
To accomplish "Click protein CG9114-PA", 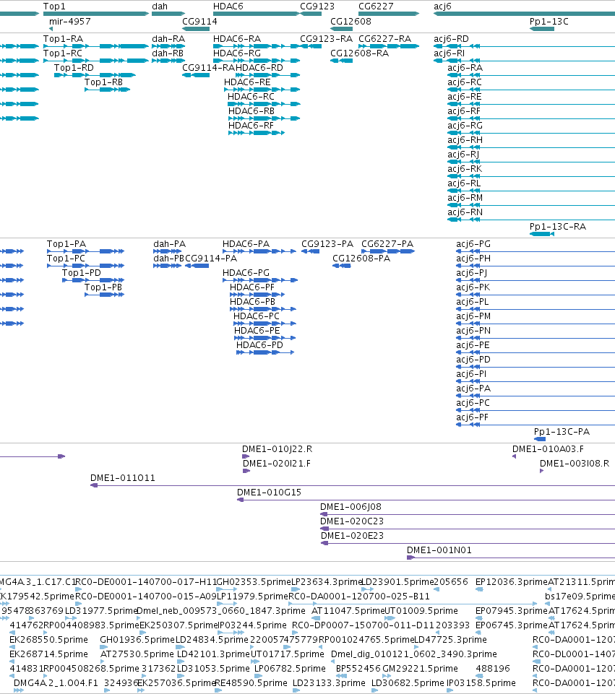I will (x=197, y=266).
